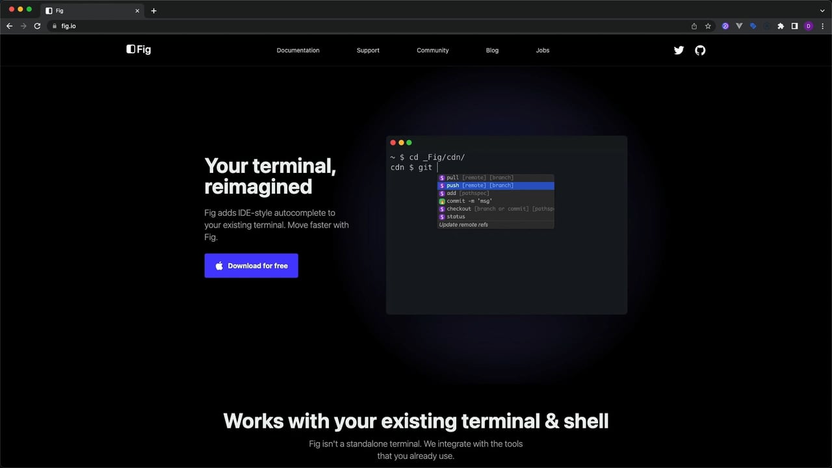
Task: Expand the tab search chevron
Action: pyautogui.click(x=822, y=10)
